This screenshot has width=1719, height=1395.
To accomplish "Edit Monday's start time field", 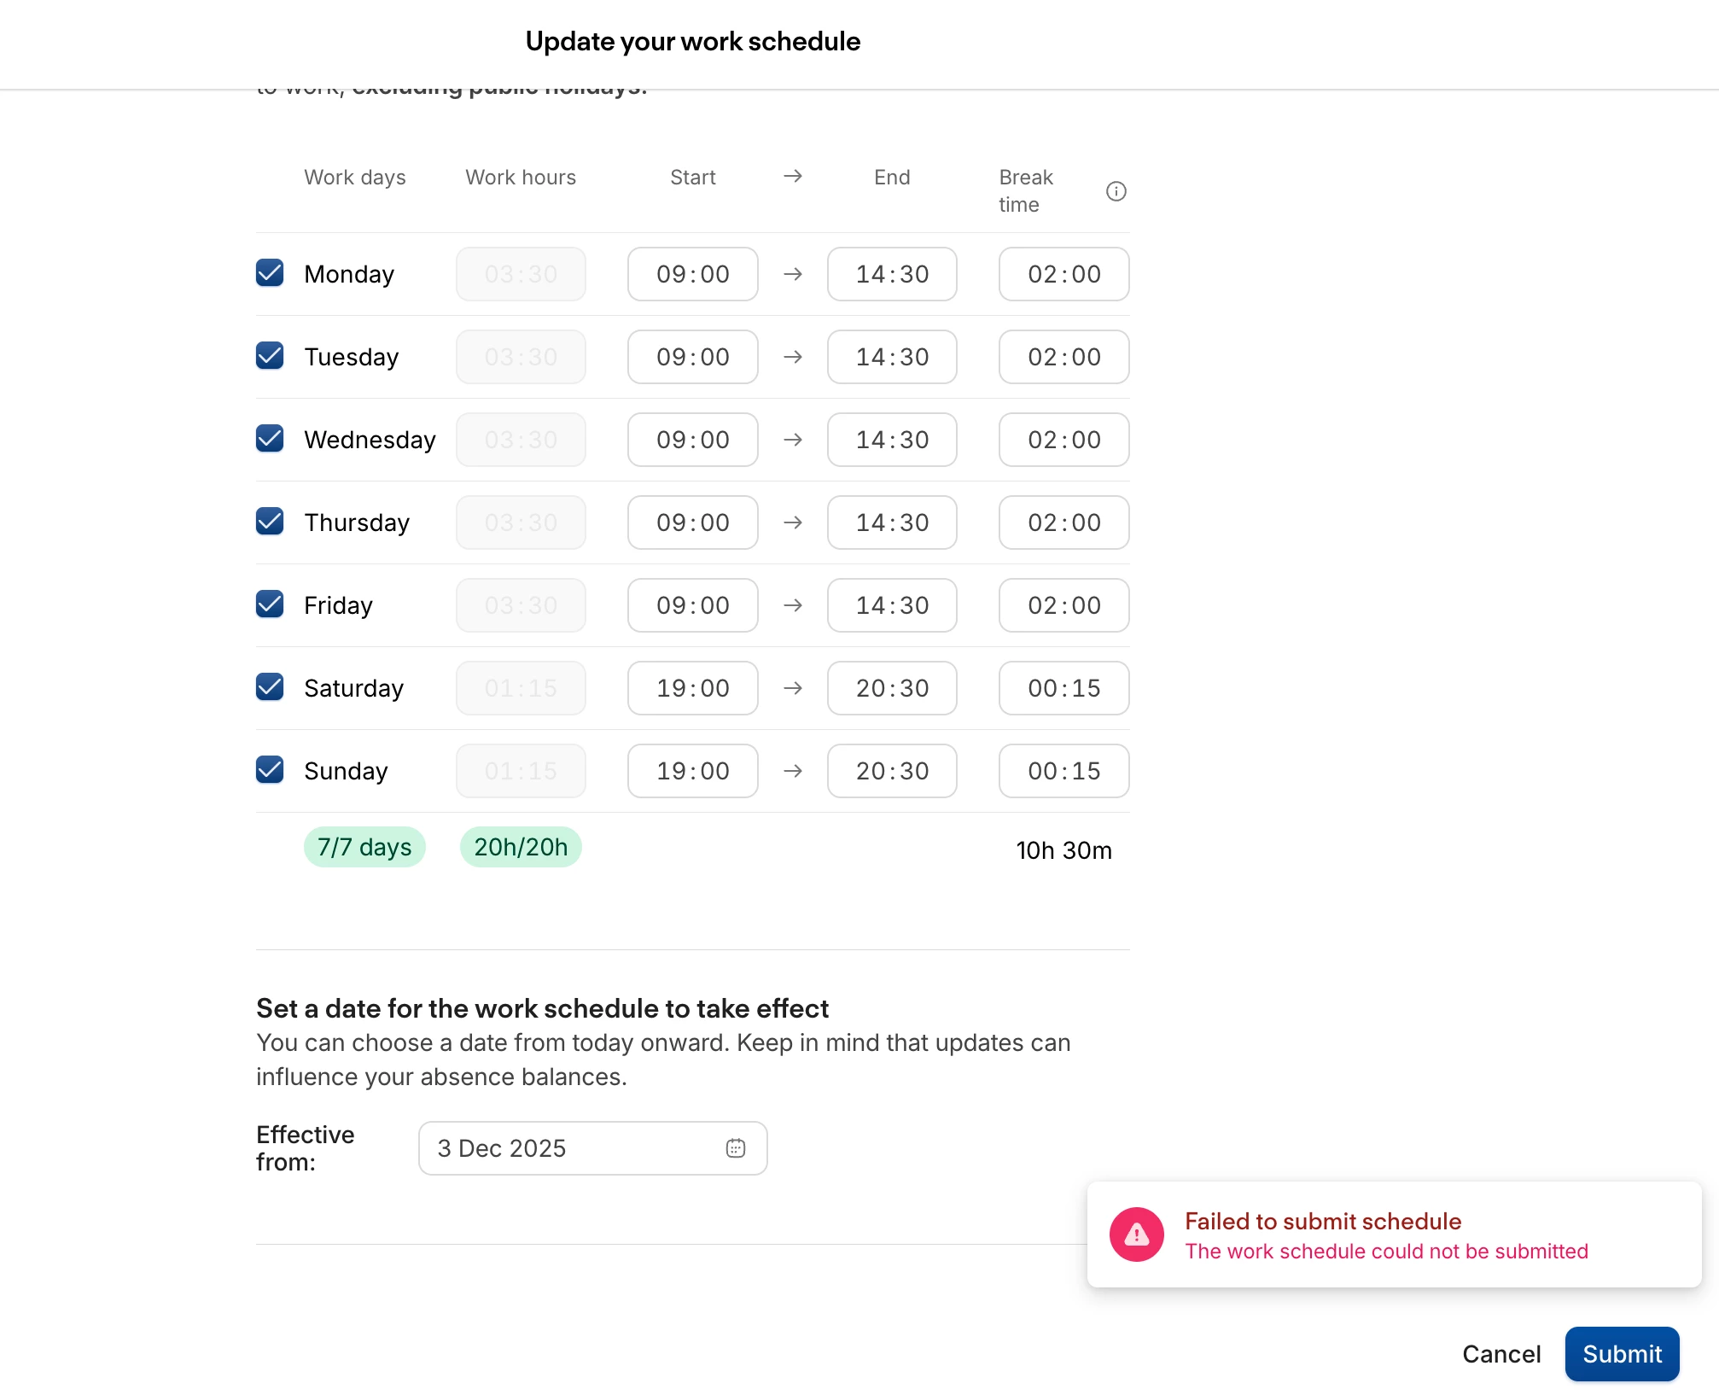I will click(692, 274).
